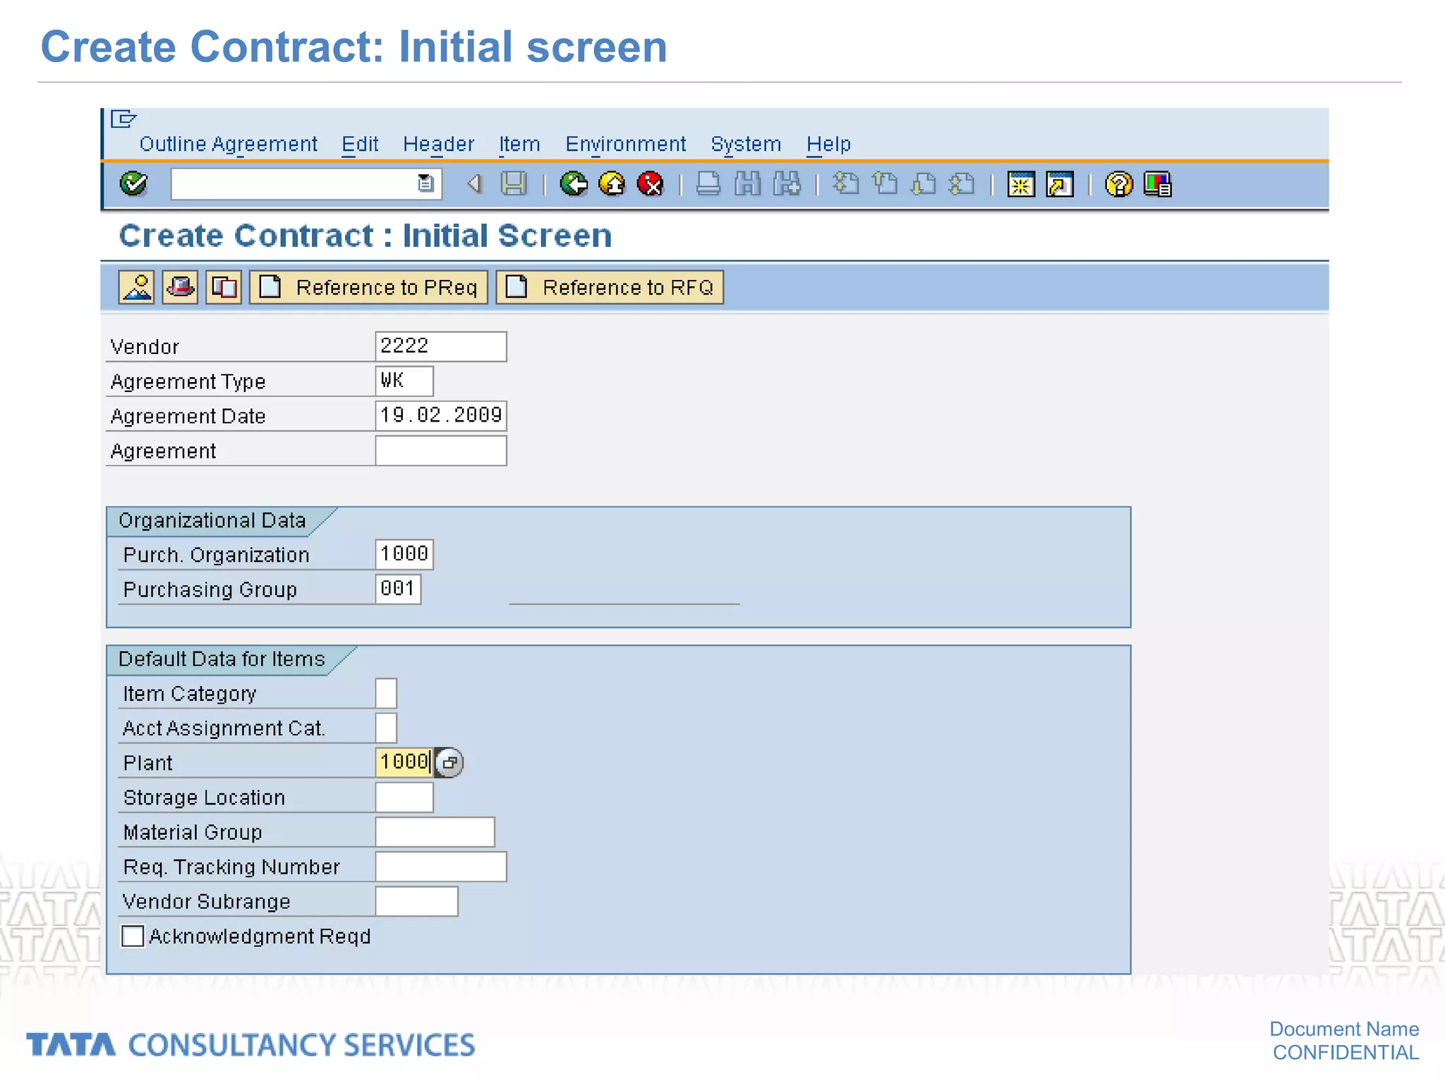Open the System menu
This screenshot has height=1083, width=1445.
click(746, 144)
